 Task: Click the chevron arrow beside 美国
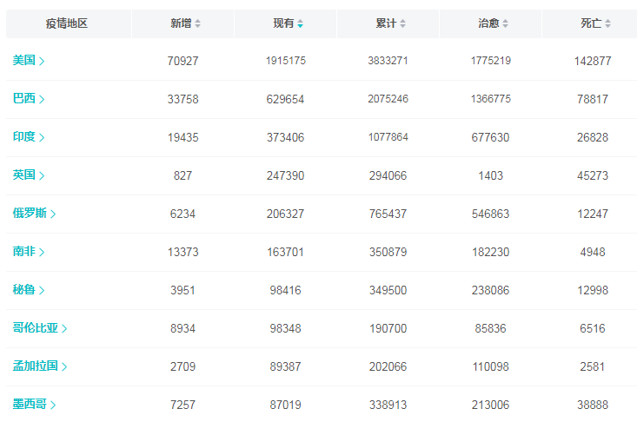click(x=42, y=61)
